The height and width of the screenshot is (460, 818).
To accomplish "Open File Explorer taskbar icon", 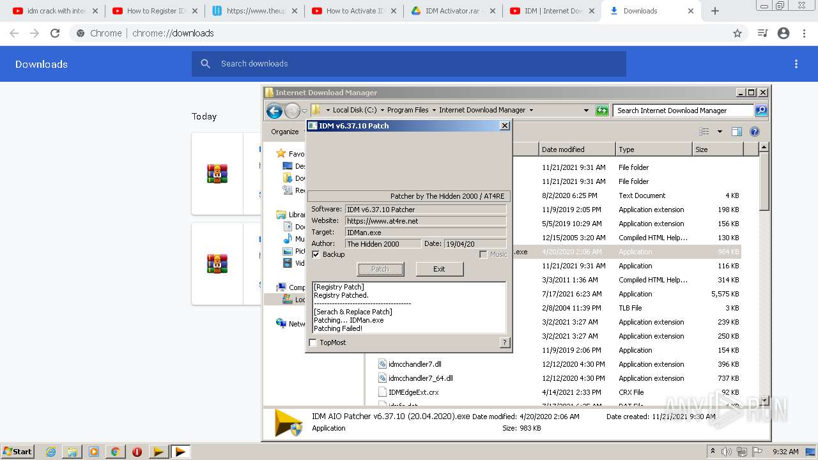I will point(72,452).
